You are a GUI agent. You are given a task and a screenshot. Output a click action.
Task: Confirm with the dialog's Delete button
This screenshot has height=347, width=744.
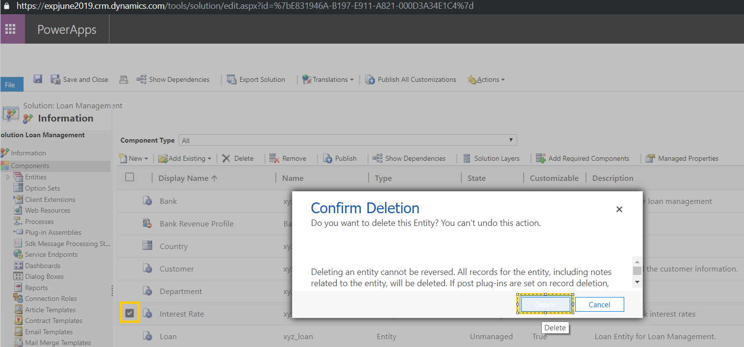545,304
